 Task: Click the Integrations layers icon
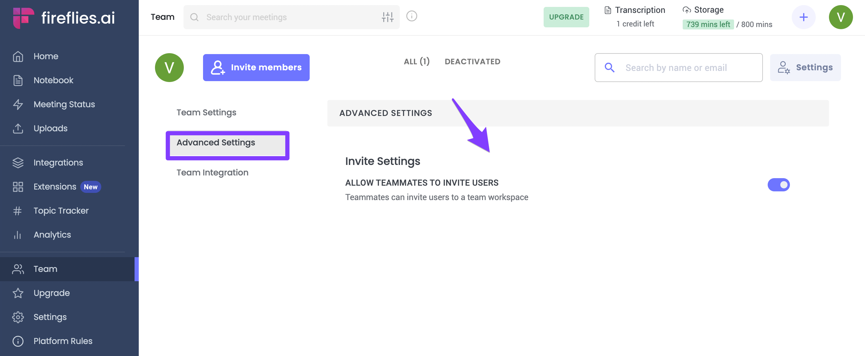tap(18, 163)
